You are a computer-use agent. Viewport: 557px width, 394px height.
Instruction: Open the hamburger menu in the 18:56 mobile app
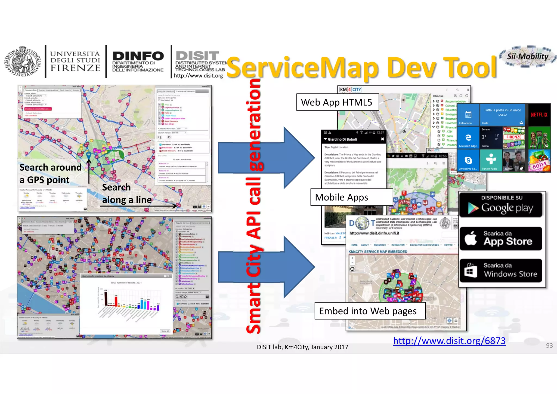tap(444, 163)
